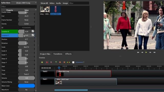
Task: Click the Value column header
Action: click(x=26, y=10)
